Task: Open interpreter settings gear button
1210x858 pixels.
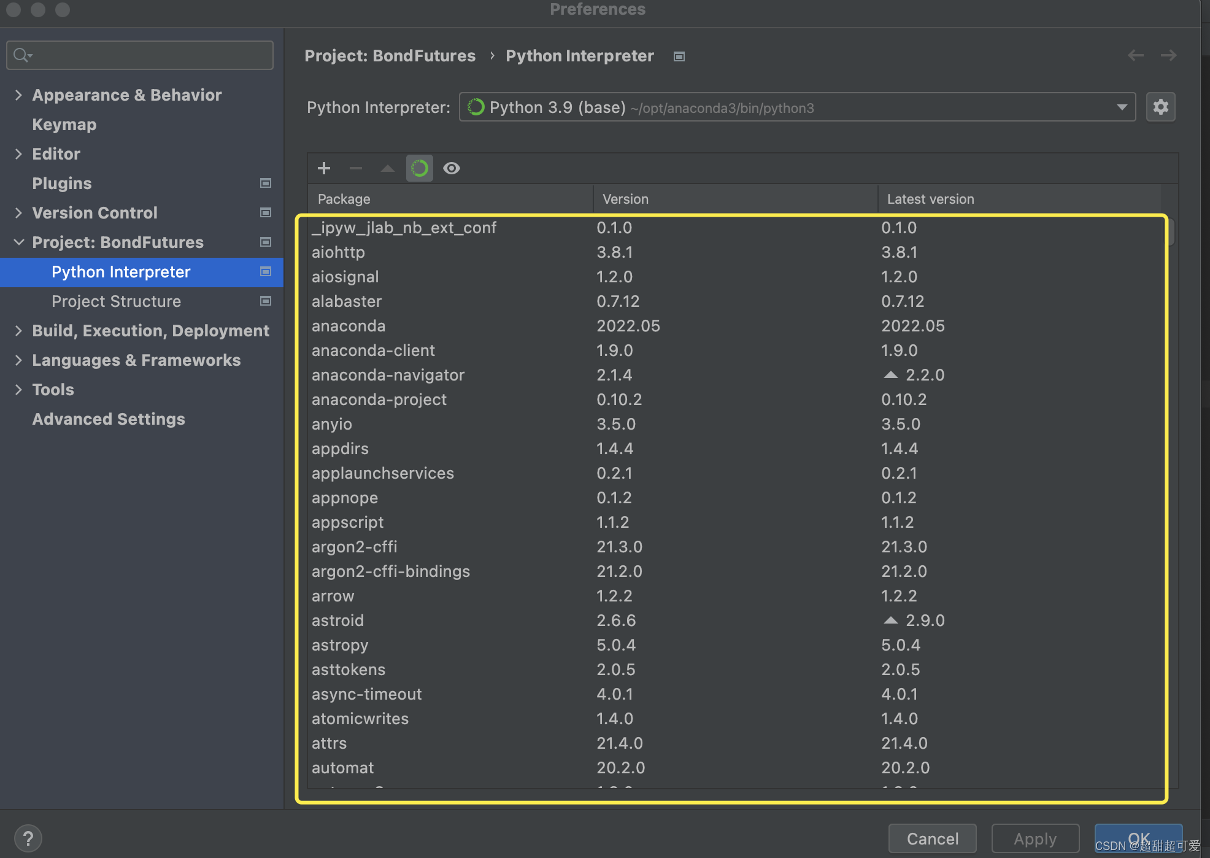Action: tap(1161, 107)
